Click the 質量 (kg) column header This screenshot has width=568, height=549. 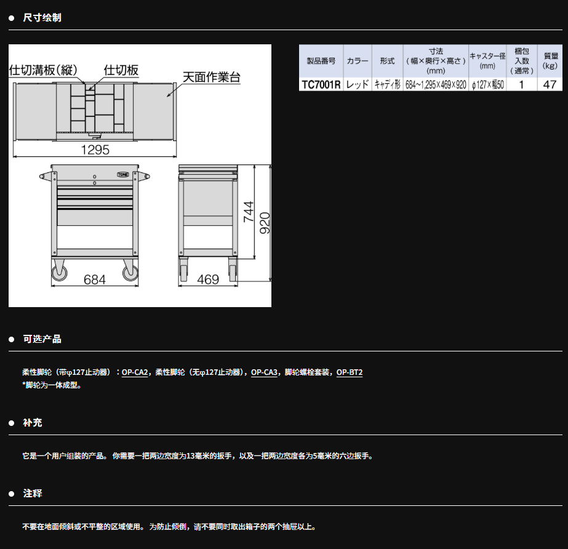click(x=550, y=61)
